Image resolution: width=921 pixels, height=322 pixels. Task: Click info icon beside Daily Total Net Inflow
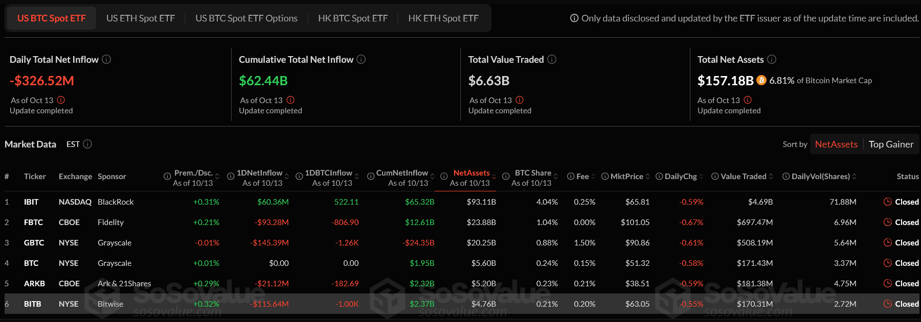[x=106, y=59]
